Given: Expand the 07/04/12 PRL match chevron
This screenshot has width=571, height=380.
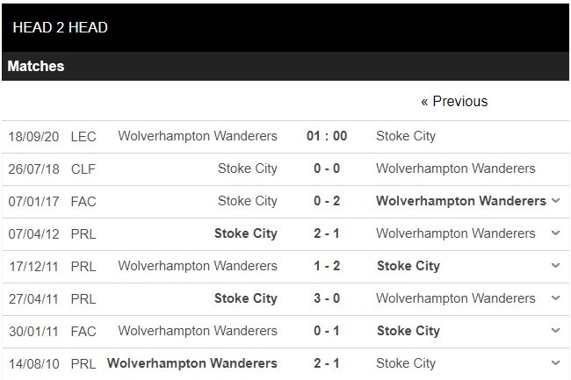Looking at the screenshot, I should point(555,233).
